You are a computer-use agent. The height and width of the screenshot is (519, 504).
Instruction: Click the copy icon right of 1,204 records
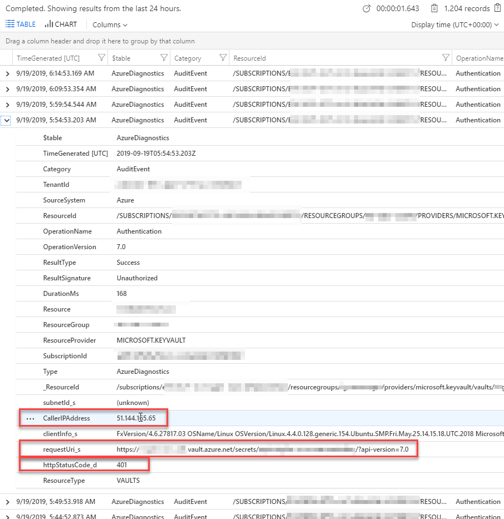497,9
